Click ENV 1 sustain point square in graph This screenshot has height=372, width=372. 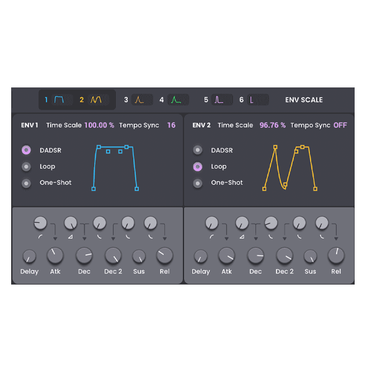coord(126,147)
